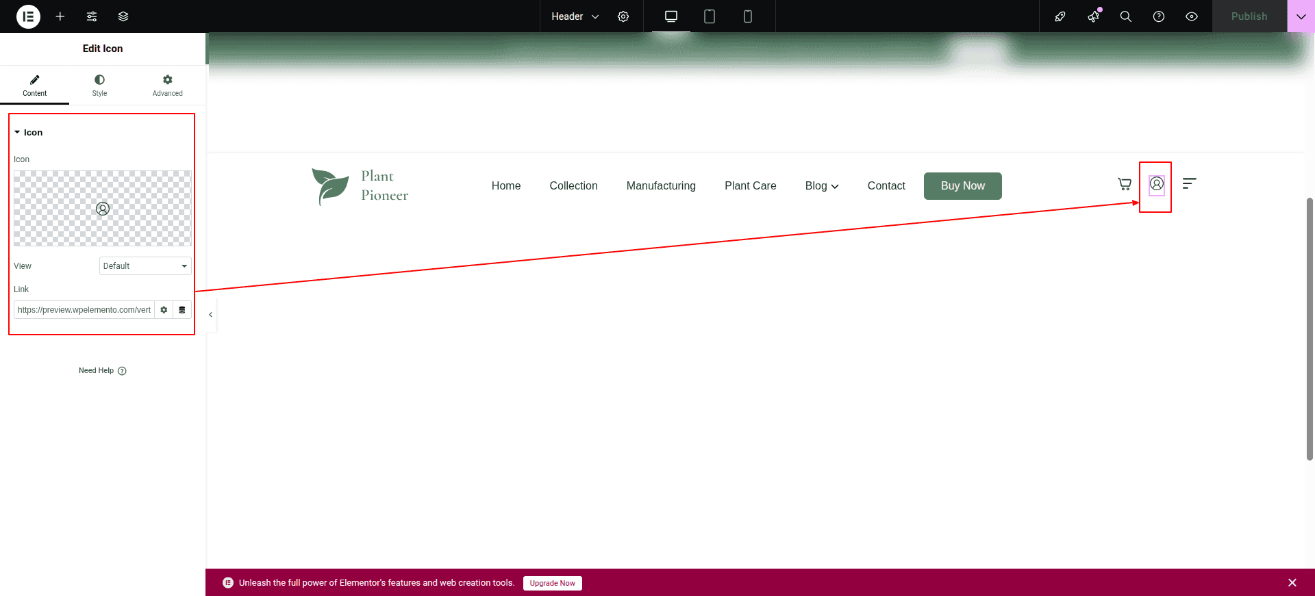Click the Publish button
Viewport: 1315px width, 596px height.
pyautogui.click(x=1249, y=16)
